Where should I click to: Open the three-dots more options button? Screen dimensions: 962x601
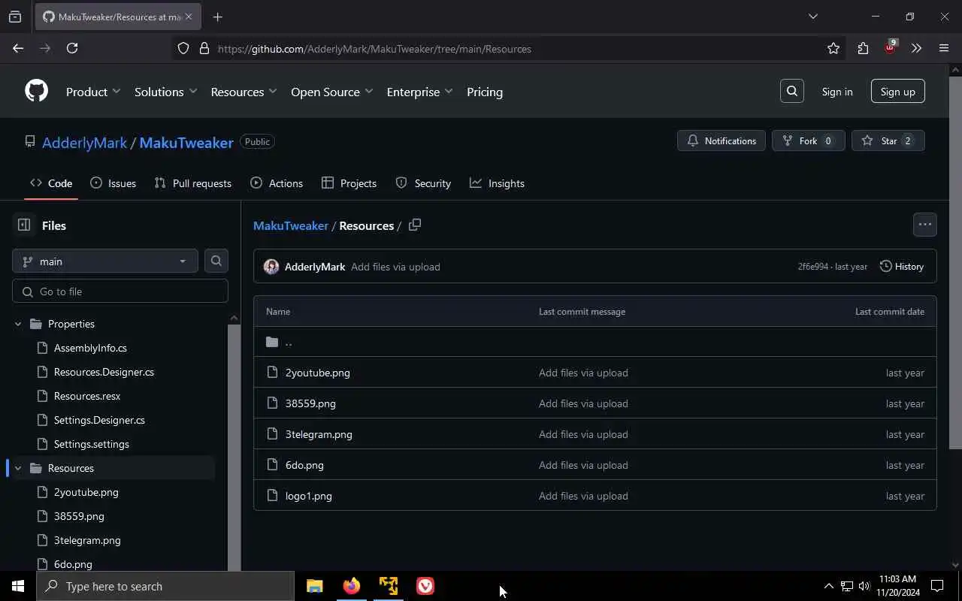(x=924, y=224)
